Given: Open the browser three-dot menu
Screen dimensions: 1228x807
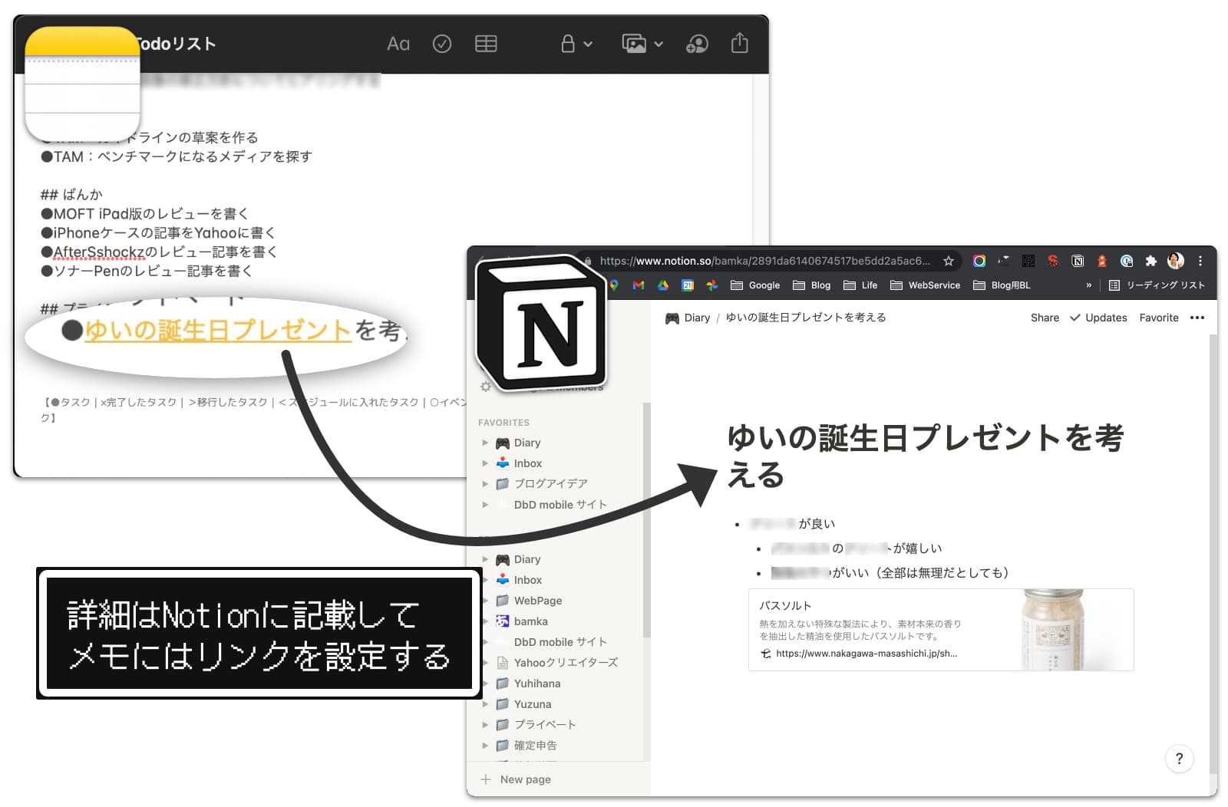Looking at the screenshot, I should (1200, 261).
